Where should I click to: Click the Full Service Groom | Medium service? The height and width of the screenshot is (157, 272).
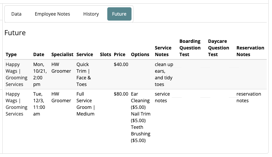[86, 104]
